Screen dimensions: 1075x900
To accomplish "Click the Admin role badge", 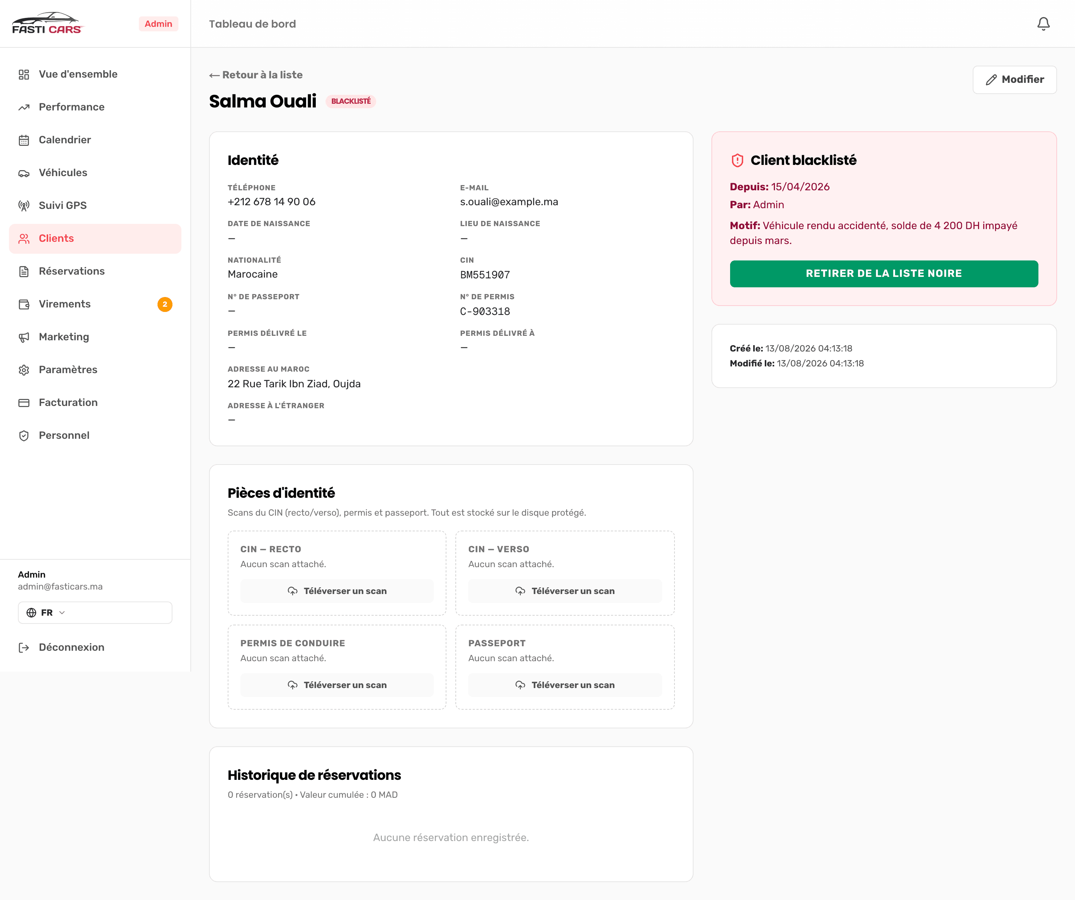I will coord(158,24).
